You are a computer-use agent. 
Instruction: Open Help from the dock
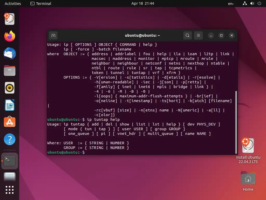[x=10, y=139]
